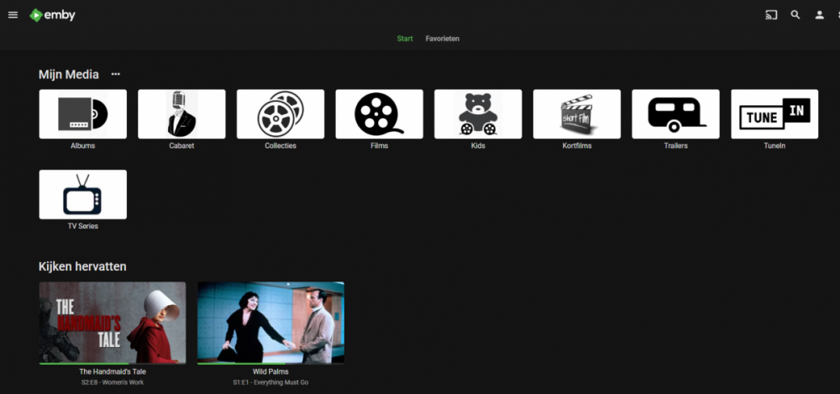Click the TuneIn label text
840x394 pixels.
pyautogui.click(x=774, y=146)
